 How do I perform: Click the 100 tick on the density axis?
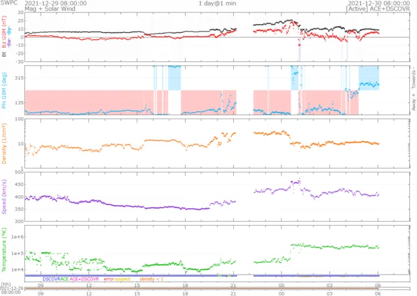click(x=19, y=119)
